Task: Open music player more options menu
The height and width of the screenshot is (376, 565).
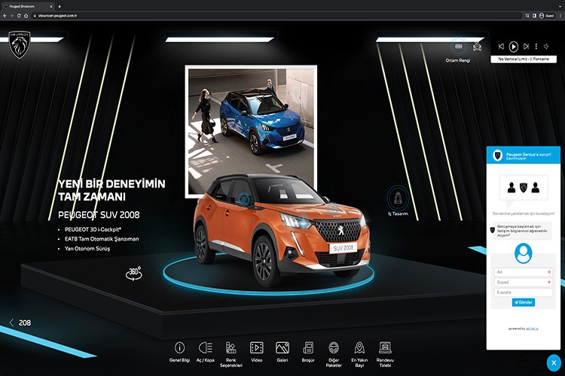Action: point(536,47)
